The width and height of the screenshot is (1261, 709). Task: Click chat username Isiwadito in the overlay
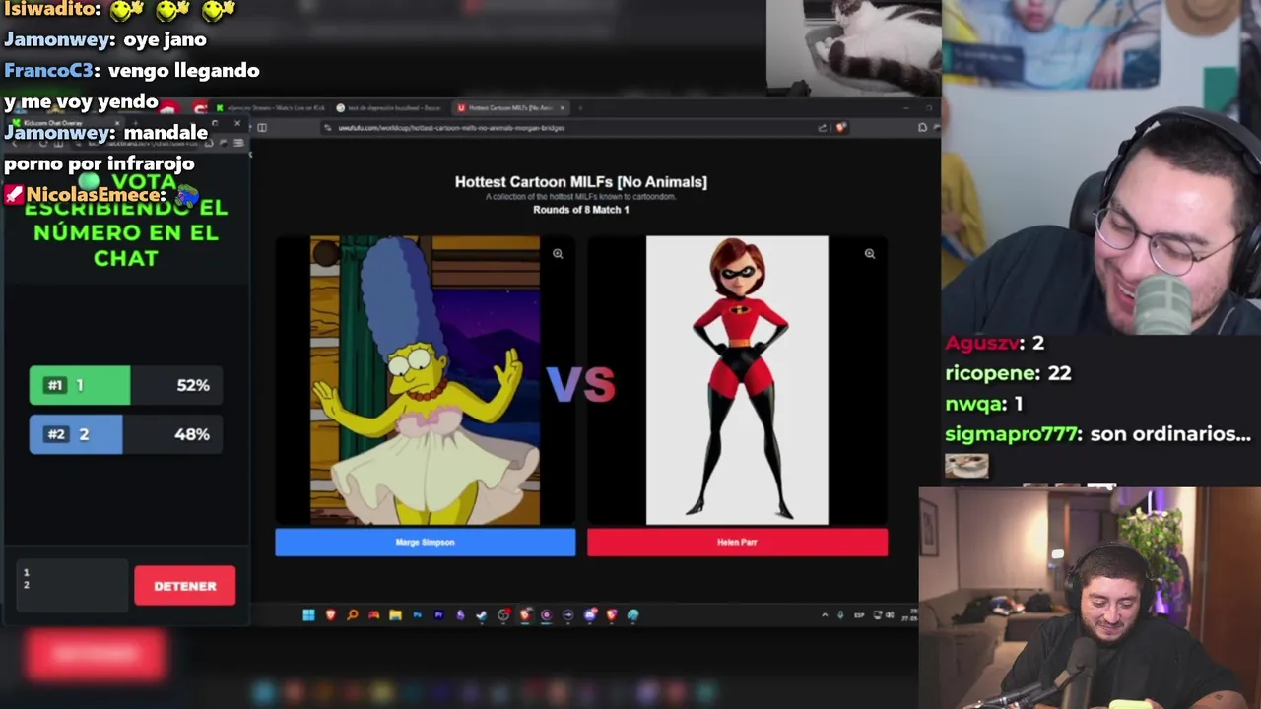(x=51, y=9)
